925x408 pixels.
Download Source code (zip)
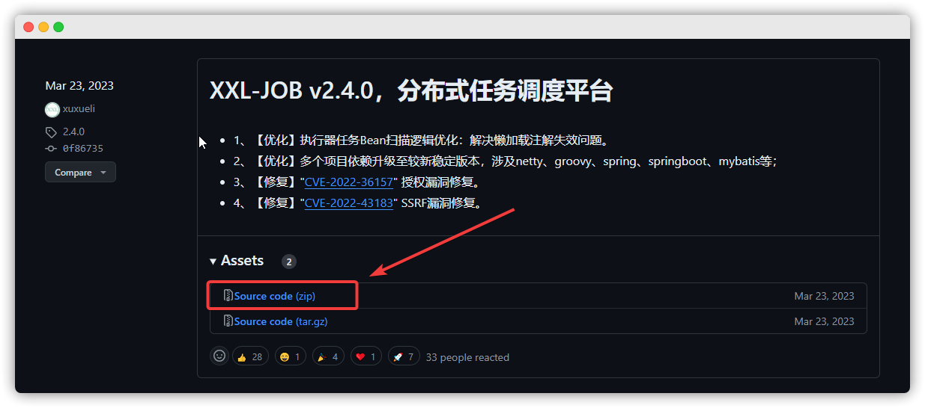click(x=274, y=296)
